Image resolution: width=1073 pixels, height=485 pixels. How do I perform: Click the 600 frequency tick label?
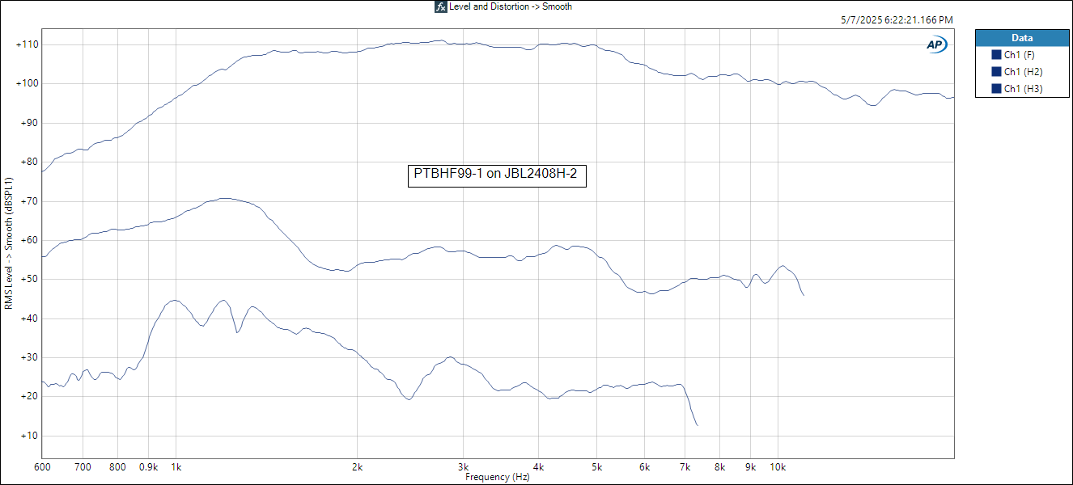tap(42, 467)
